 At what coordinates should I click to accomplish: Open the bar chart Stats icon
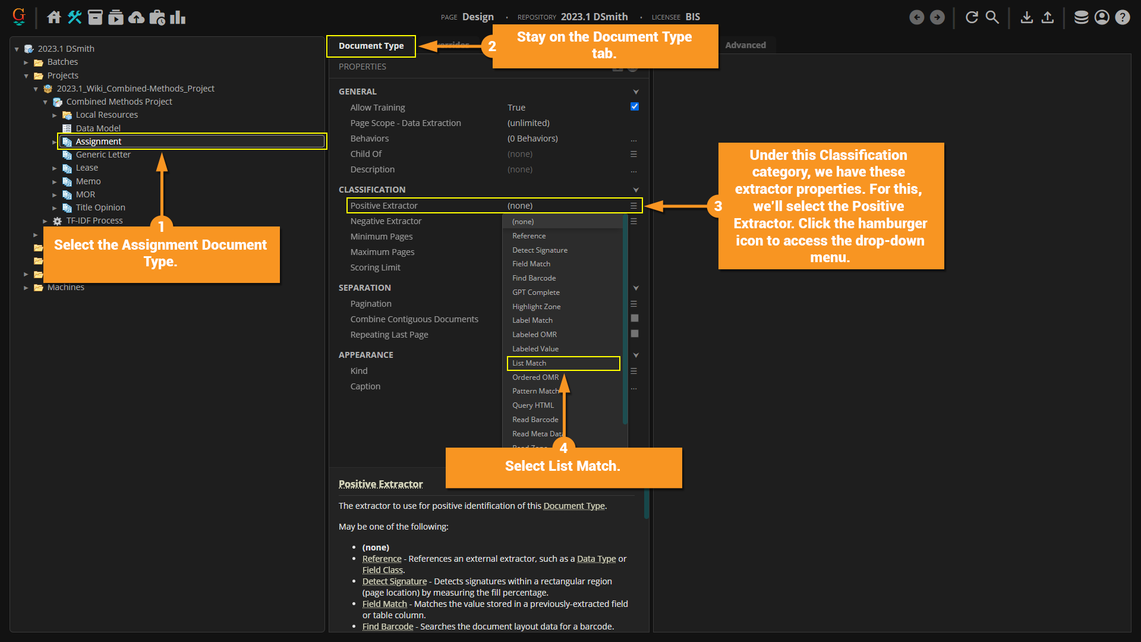[178, 17]
